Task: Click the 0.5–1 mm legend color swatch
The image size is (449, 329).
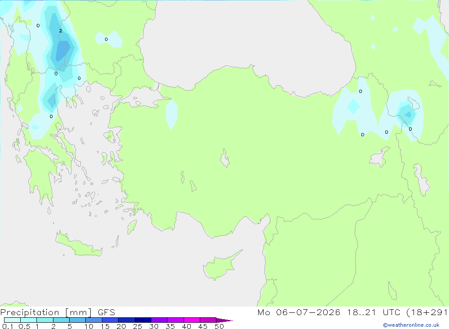Action: point(29,320)
